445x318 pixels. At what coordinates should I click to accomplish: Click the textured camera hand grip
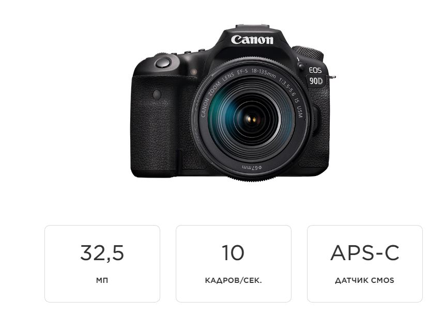click(155, 125)
